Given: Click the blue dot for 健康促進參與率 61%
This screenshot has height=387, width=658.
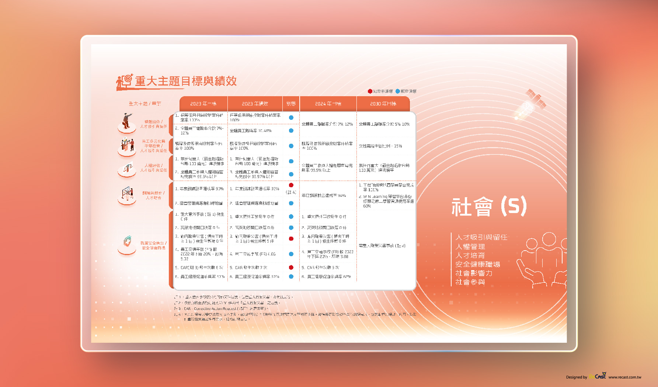Looking at the screenshot, I should [291, 276].
